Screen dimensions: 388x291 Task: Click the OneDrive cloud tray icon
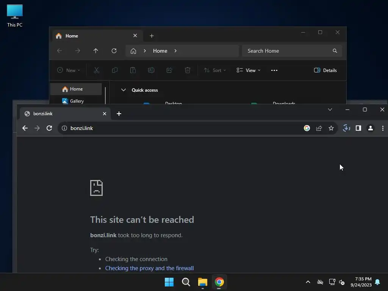(x=320, y=282)
